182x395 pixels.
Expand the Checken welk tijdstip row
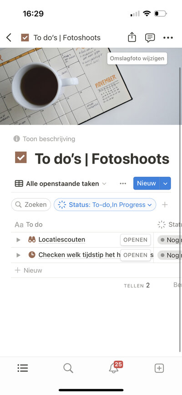tap(18, 255)
